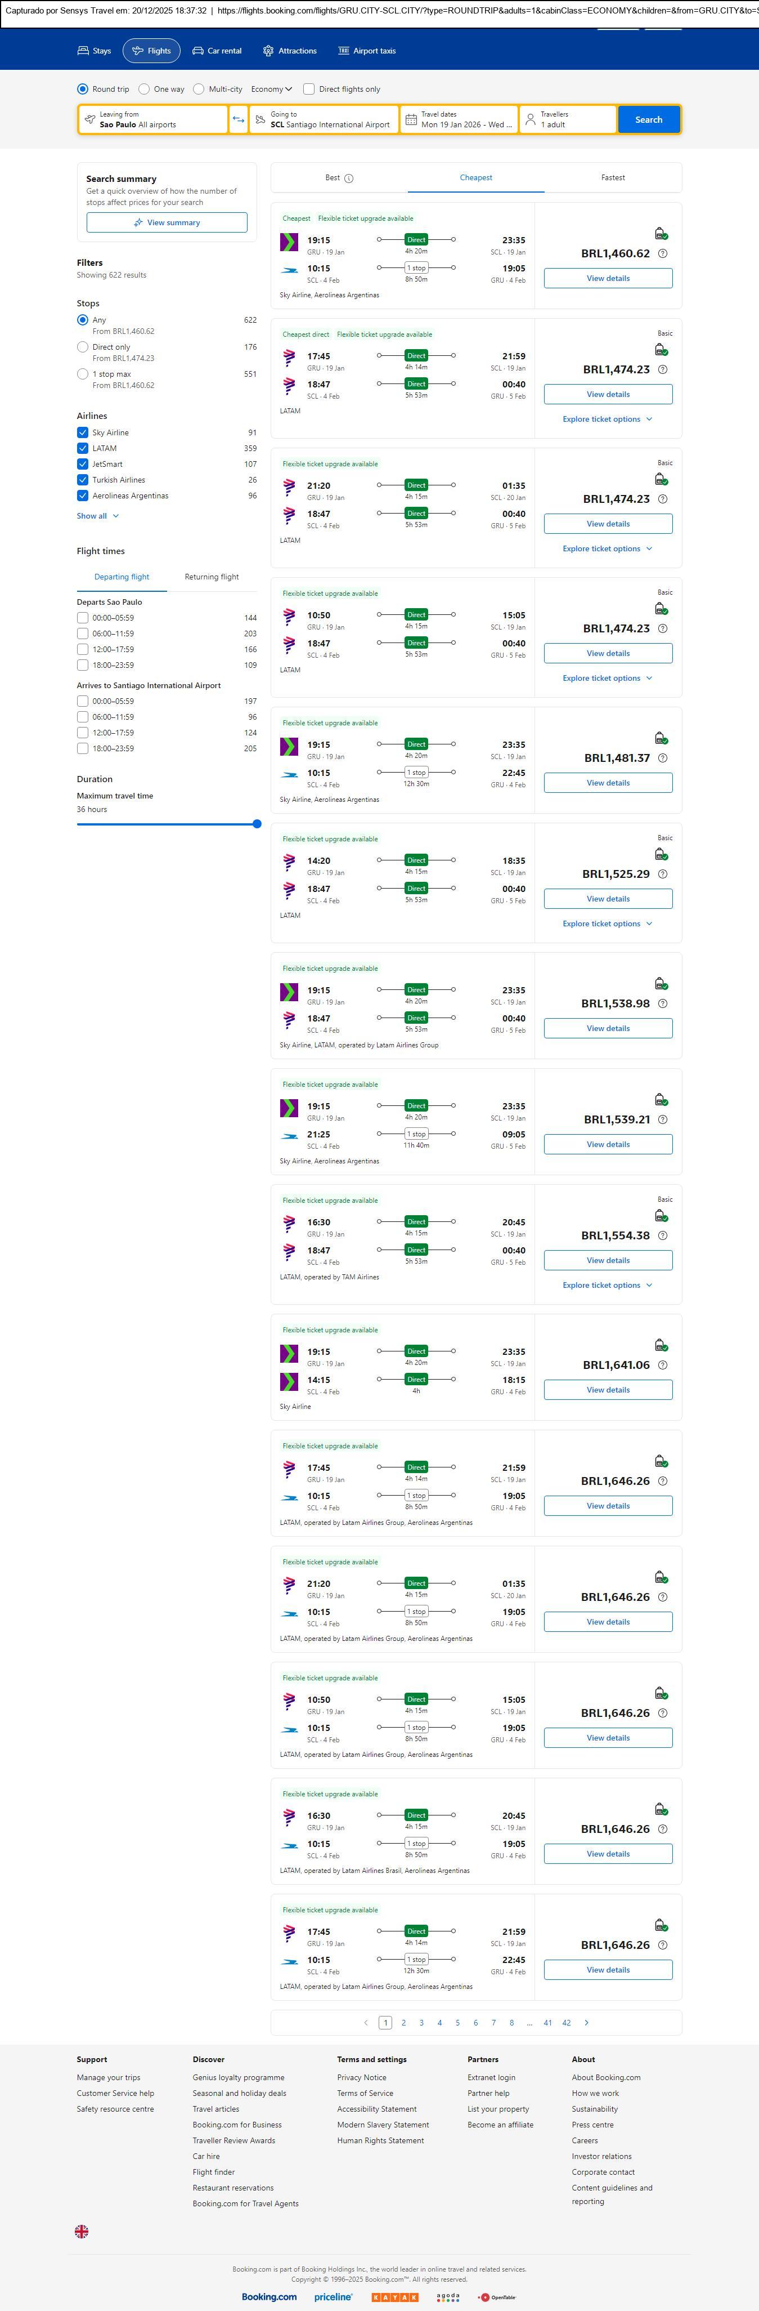Click the luggage icon above BRL1,481.37 price
Screen dimensions: 759x2311
(661, 738)
